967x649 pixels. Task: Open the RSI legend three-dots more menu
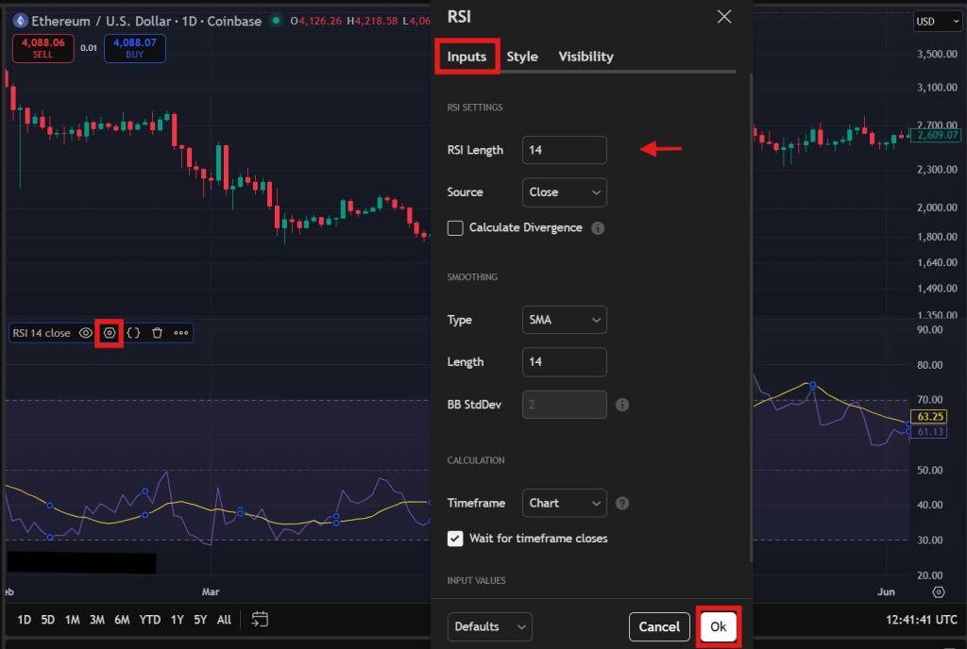[x=181, y=333]
